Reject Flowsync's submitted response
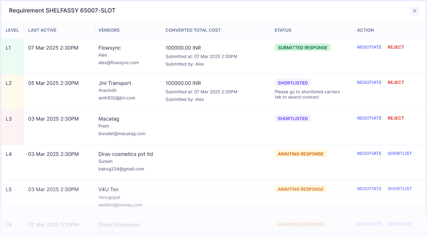 coord(396,47)
